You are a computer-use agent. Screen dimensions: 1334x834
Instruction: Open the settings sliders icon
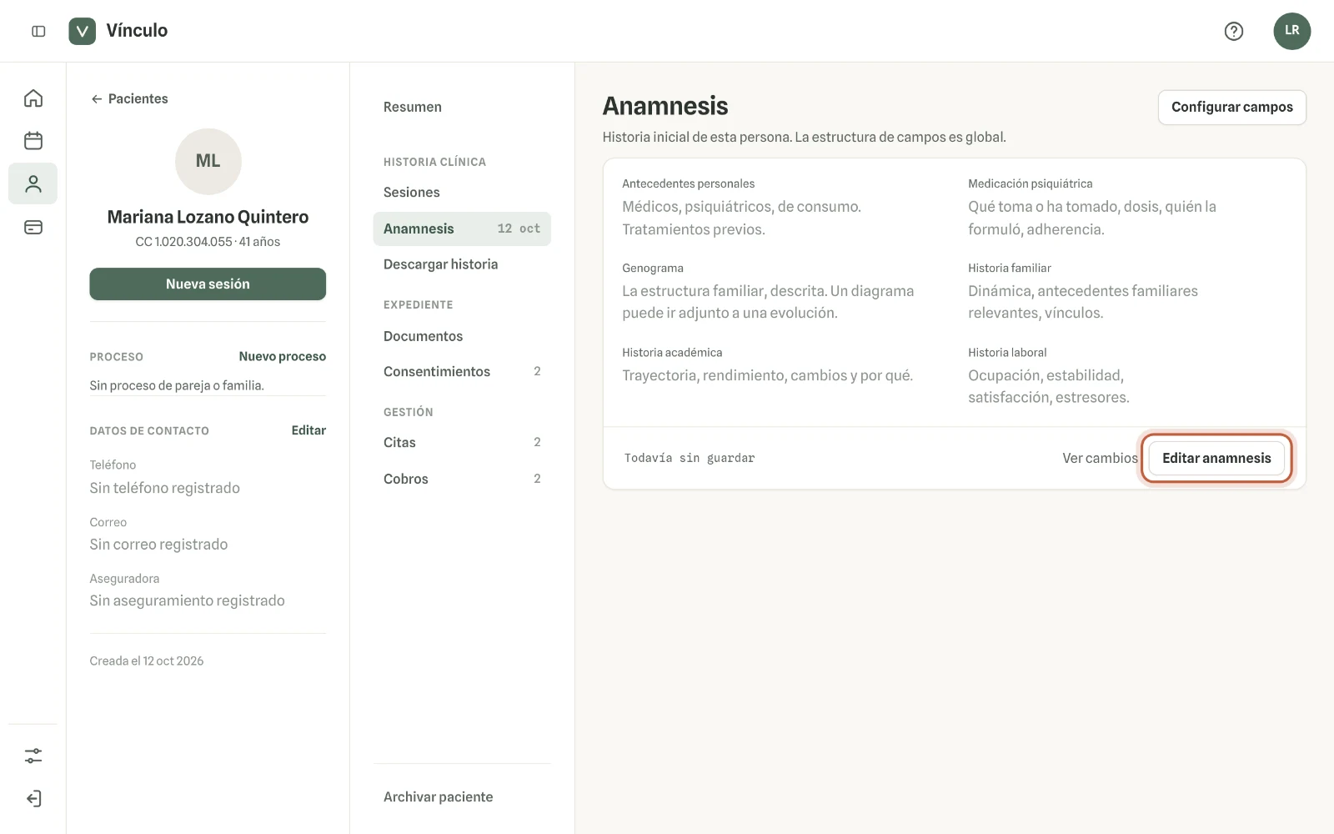point(33,756)
